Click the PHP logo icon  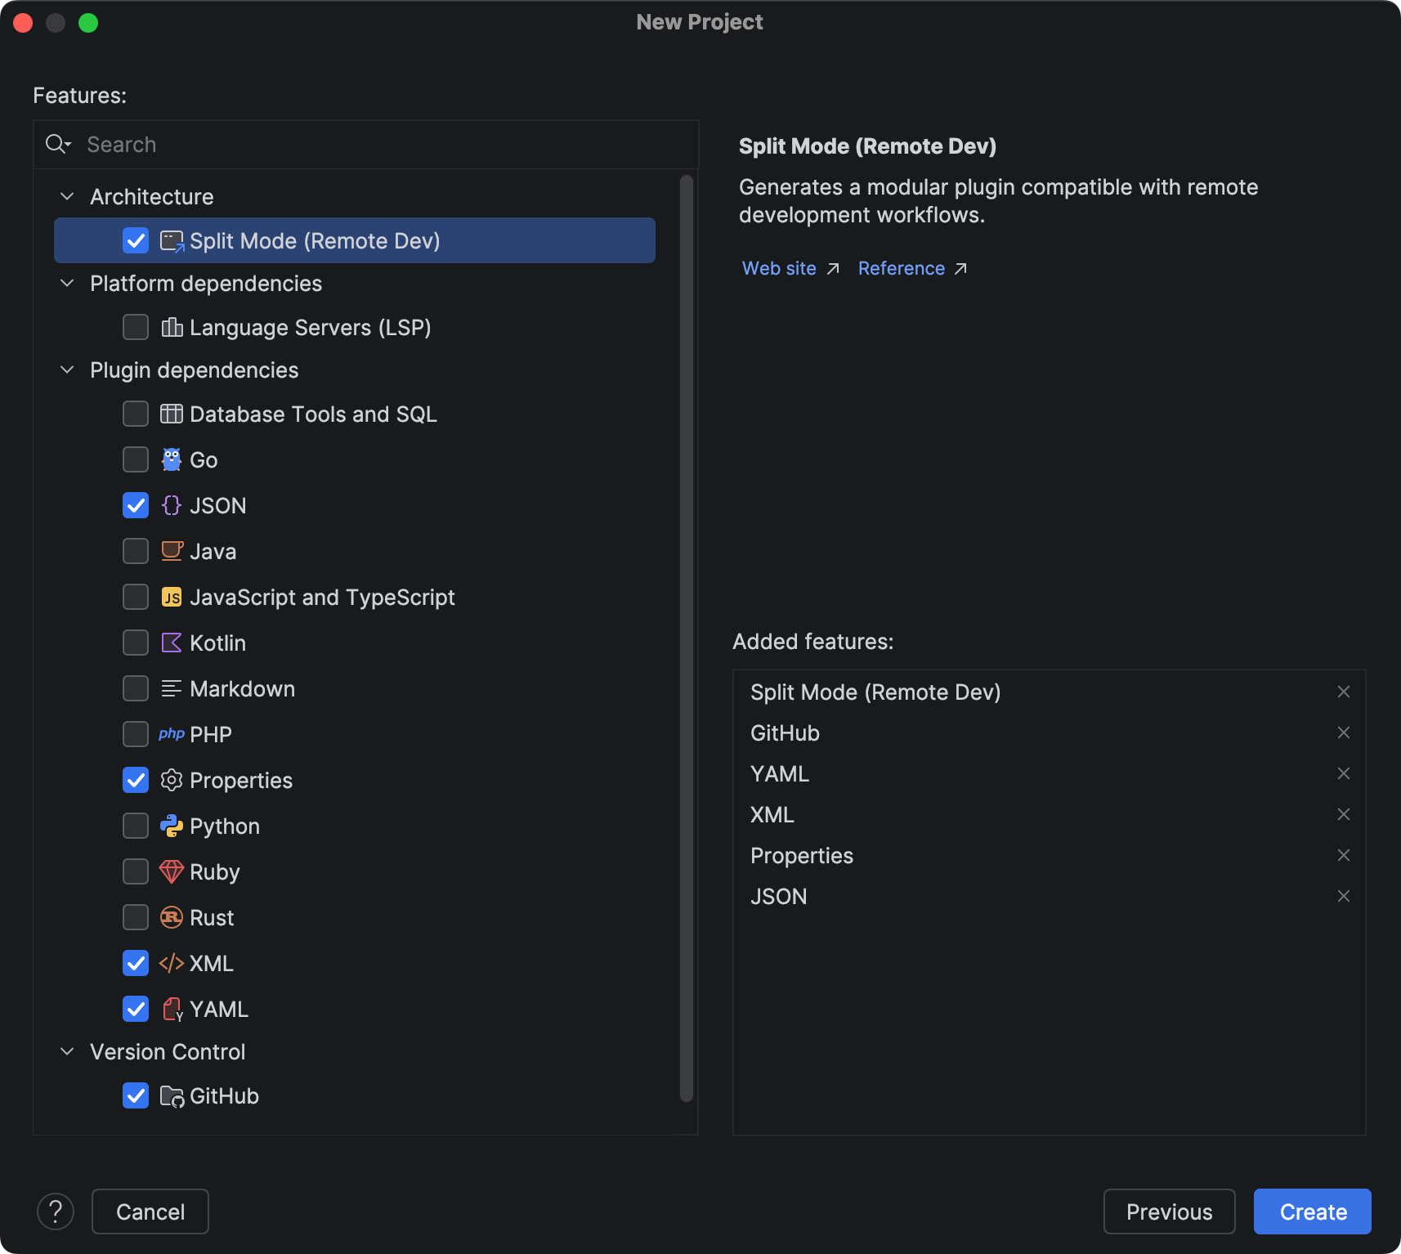pyautogui.click(x=172, y=734)
